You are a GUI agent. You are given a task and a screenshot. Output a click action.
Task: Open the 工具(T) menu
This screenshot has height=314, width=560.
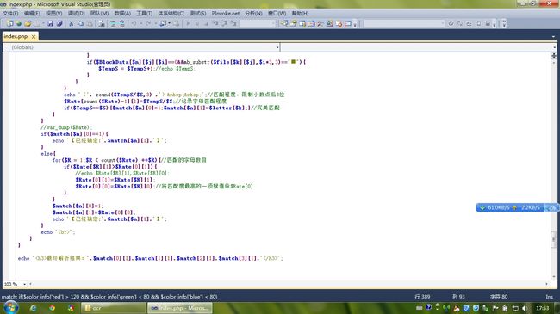click(144, 13)
